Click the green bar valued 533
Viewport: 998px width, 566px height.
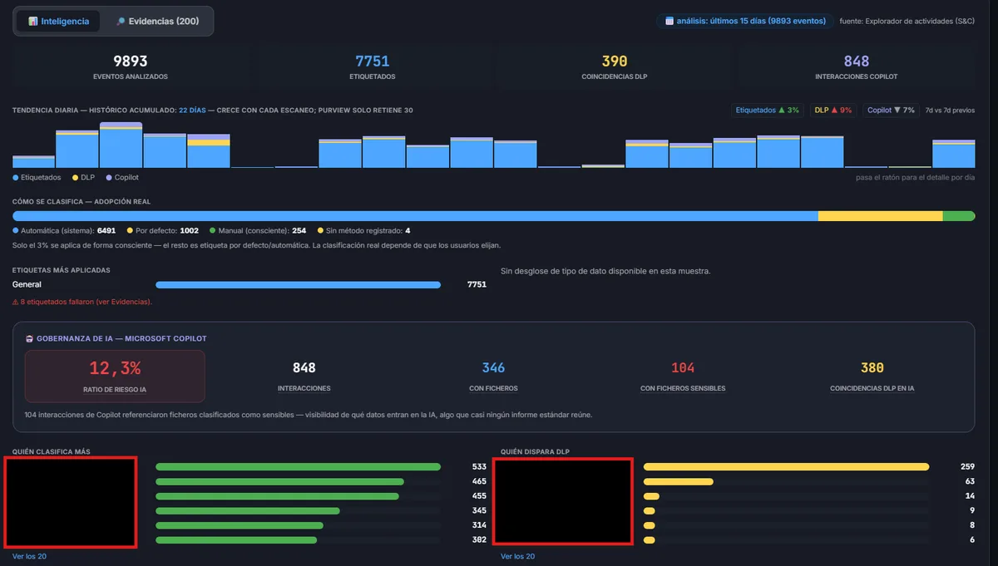(x=298, y=467)
